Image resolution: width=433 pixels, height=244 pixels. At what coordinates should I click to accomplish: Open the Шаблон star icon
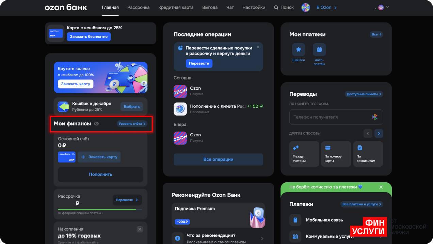299,50
